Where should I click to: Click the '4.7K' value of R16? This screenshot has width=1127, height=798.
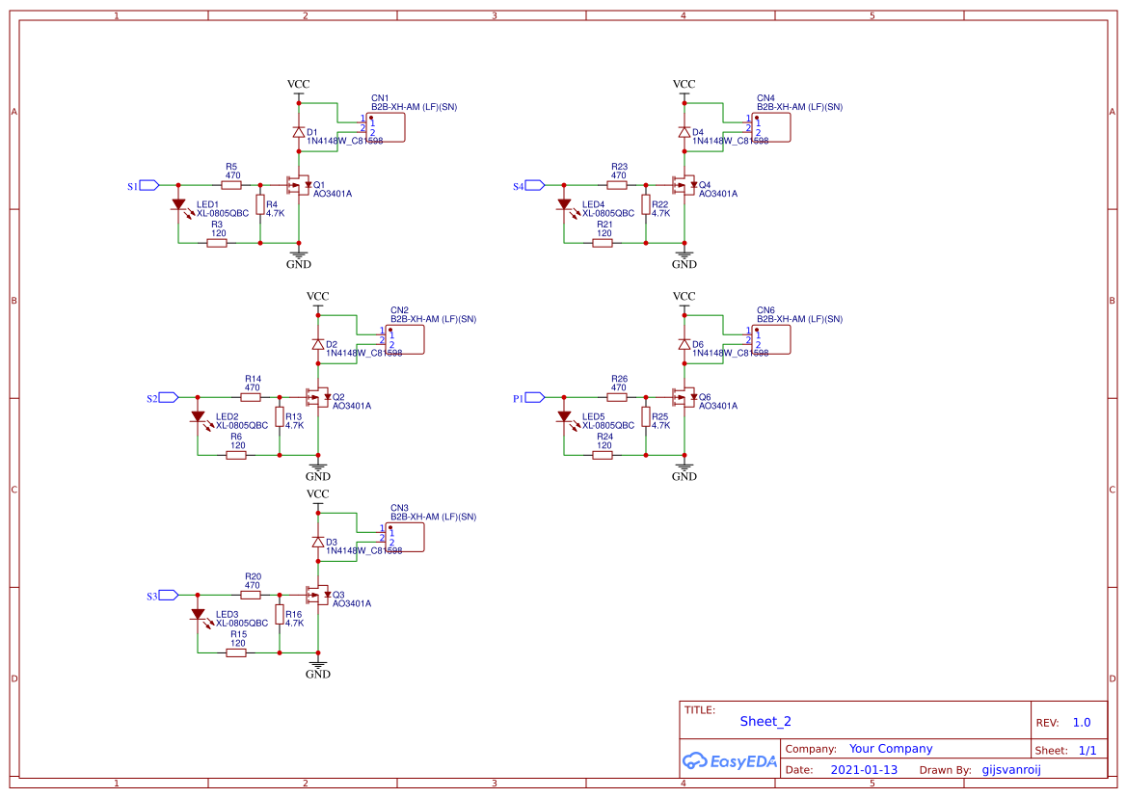pos(295,623)
